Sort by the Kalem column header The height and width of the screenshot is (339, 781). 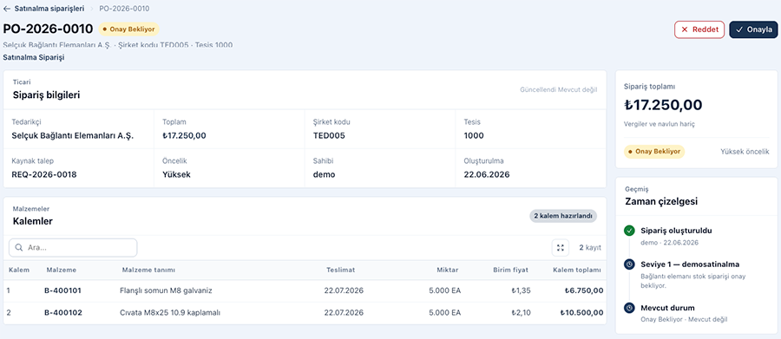(19, 270)
